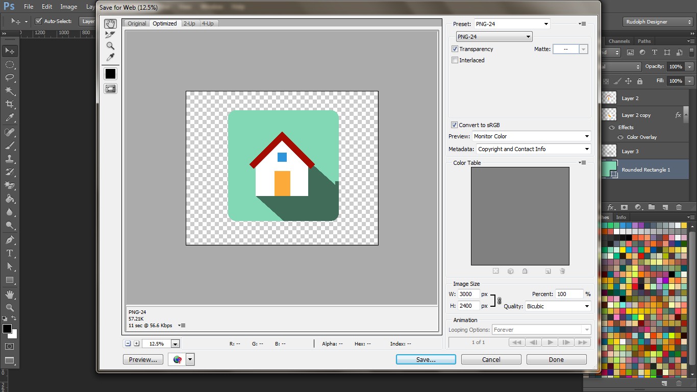Enable the Interlaced option
697x392 pixels.
(x=455, y=60)
